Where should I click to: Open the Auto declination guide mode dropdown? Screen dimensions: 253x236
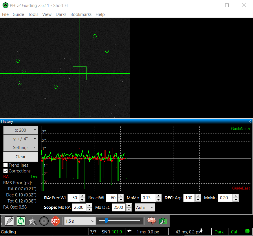pos(145,207)
